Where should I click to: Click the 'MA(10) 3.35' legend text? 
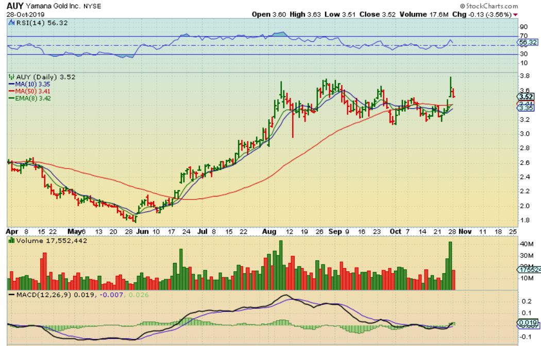coord(33,84)
